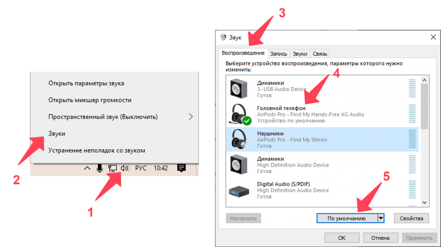Open the По умолчанию dropdown arrow

[x=381, y=218]
